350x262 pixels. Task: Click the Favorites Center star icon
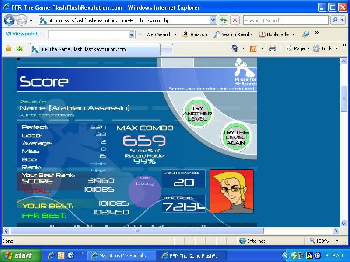tap(8, 48)
